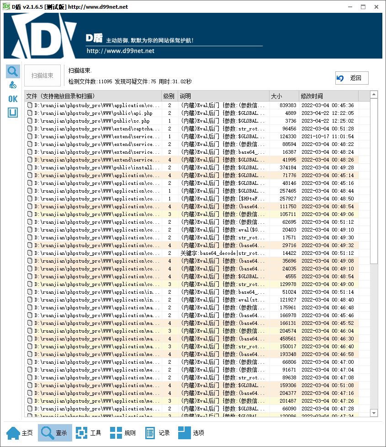This screenshot has width=386, height=447.
Task: Go to the 主页 home tab
Action: point(20,433)
